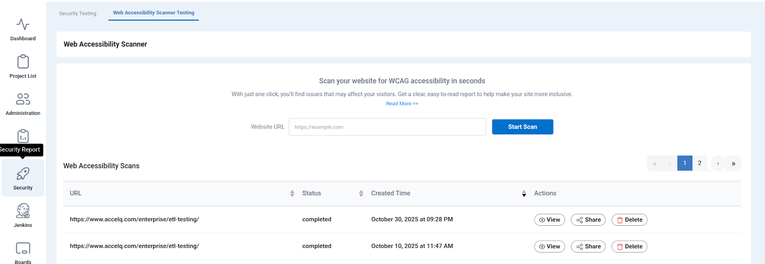The width and height of the screenshot is (765, 264).
Task: Sort scans by URL column arrows
Action: [292, 193]
